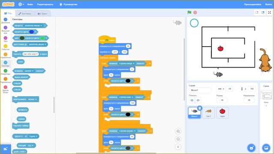
Task: Edit sprite size field
Action: (222, 100)
